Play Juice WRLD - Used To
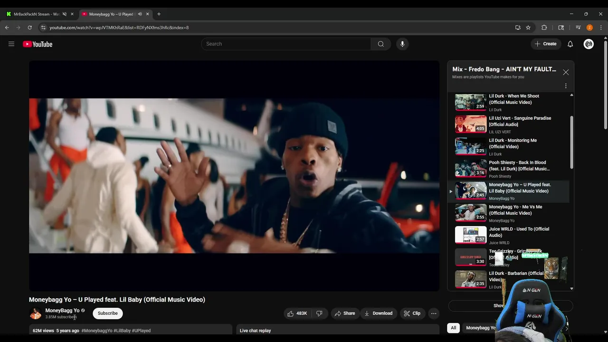Image resolution: width=608 pixels, height=342 pixels. (508, 235)
